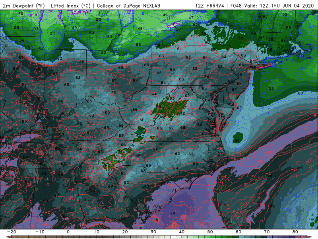Click the -10 label on the color scale
Screen dimensions: 318x239
[40, 232]
